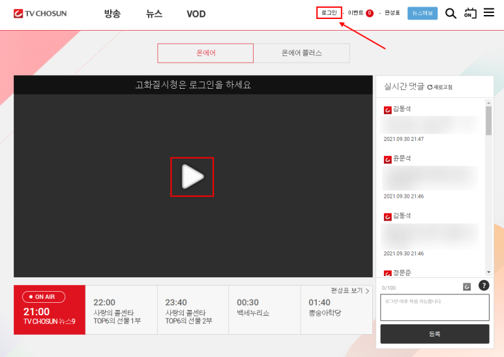Viewport: 504px width, 357px height.
Task: Click the blue 뉴스제보 button
Action: pos(422,13)
